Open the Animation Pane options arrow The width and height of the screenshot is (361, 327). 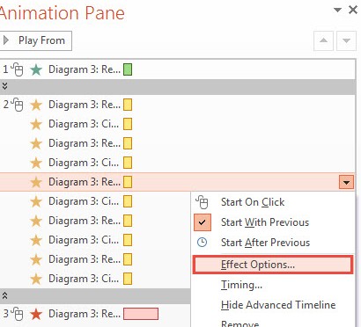pos(338,11)
